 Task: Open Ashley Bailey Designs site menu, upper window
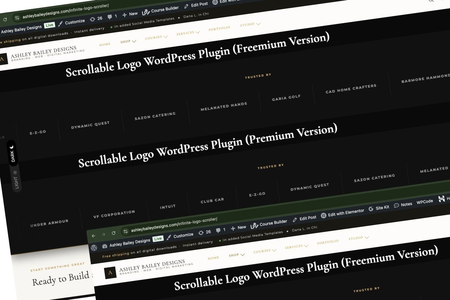pos(21,29)
